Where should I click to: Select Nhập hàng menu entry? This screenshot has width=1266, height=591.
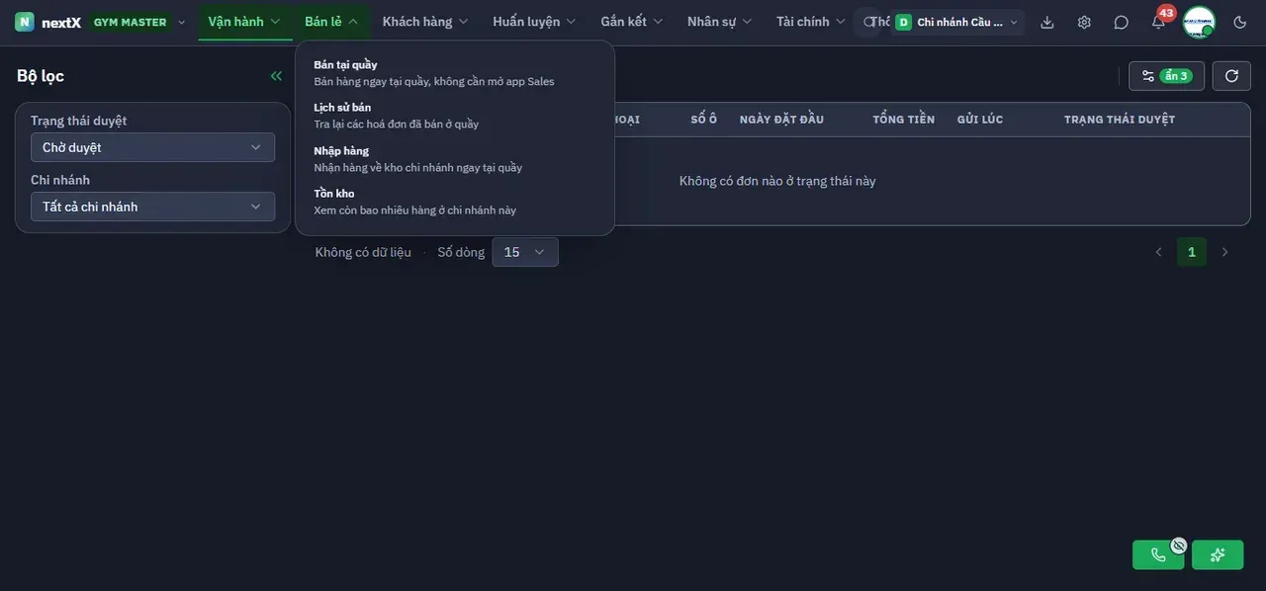tap(455, 159)
